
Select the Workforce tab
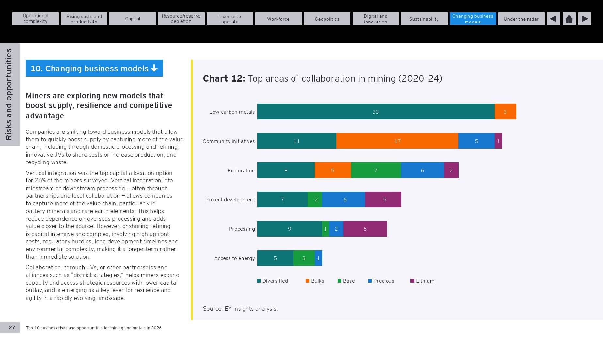278,19
